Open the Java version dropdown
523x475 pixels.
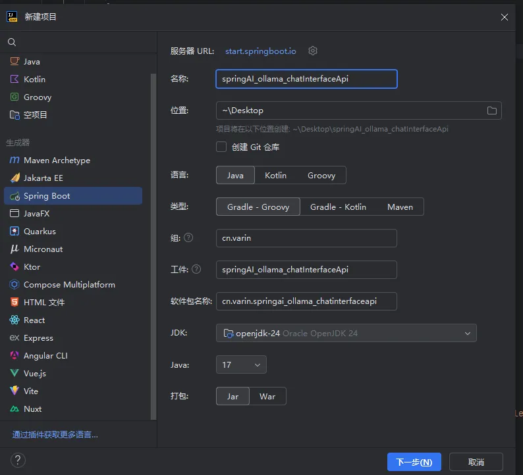coord(241,364)
